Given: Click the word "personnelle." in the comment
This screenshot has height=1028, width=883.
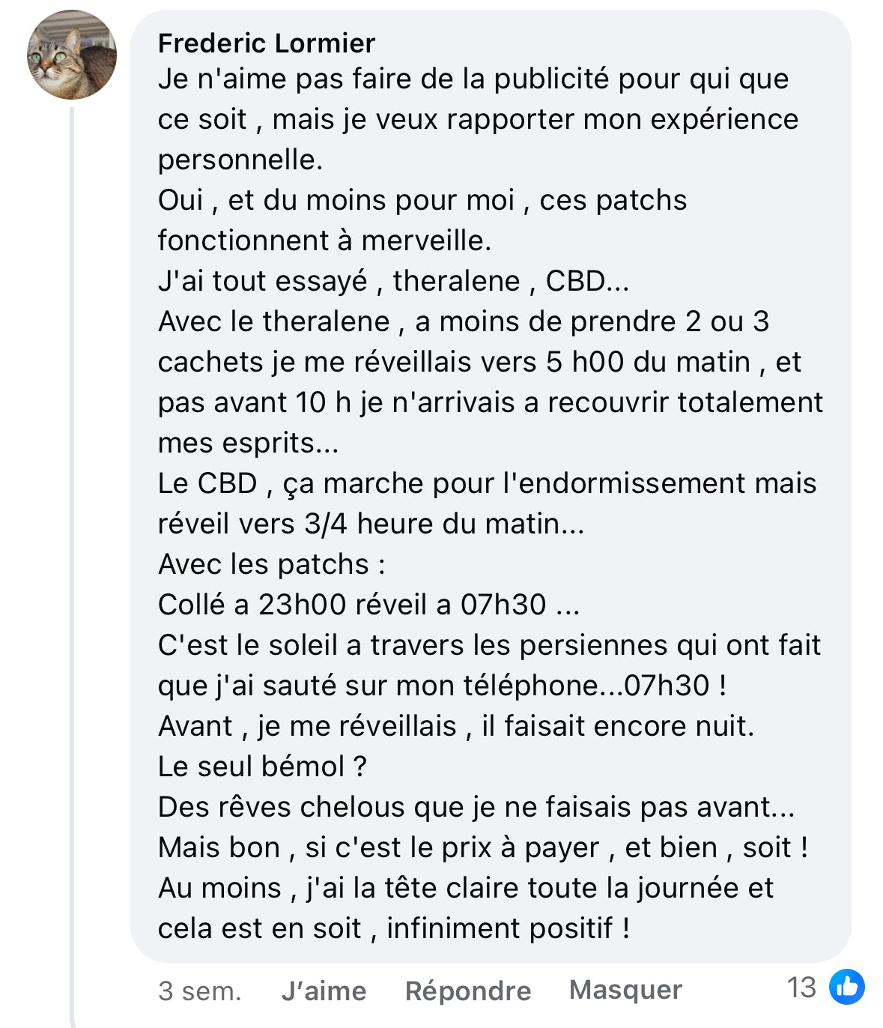Looking at the screenshot, I should pyautogui.click(x=240, y=160).
